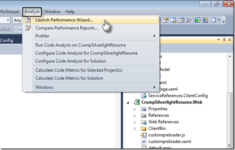
Task: Expand the Web References node
Action: [x=135, y=122]
